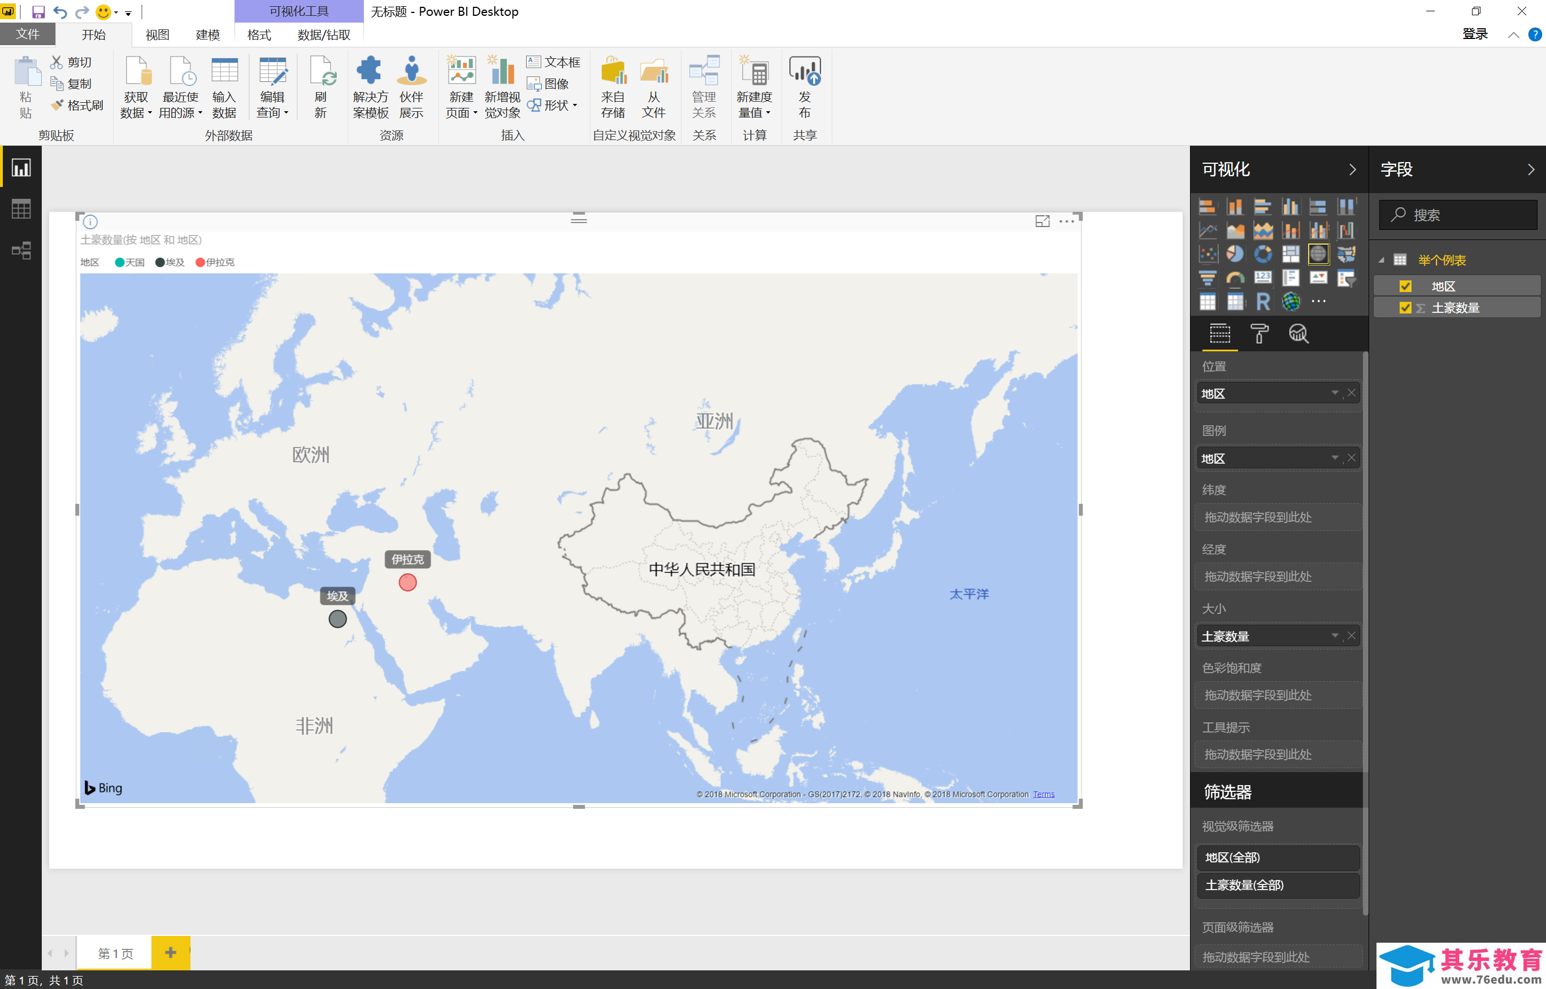Switch to the 数据/钻取 ribbon tab
The height and width of the screenshot is (989, 1546).
point(324,34)
